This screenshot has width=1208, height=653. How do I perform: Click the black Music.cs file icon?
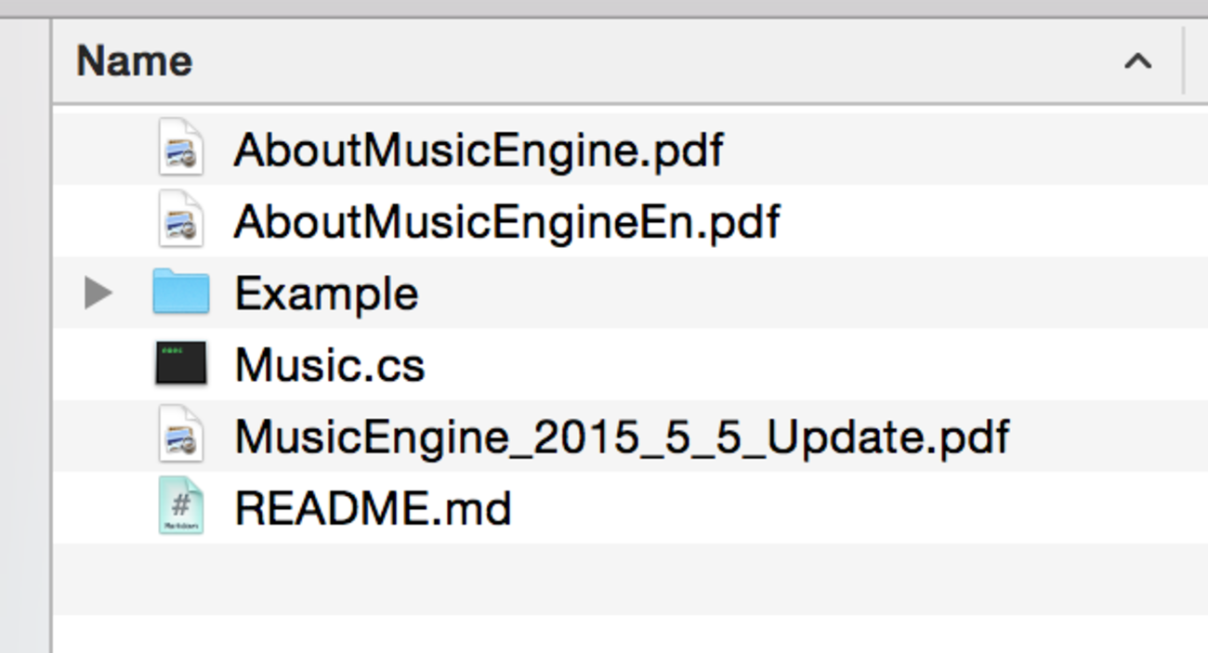[181, 363]
